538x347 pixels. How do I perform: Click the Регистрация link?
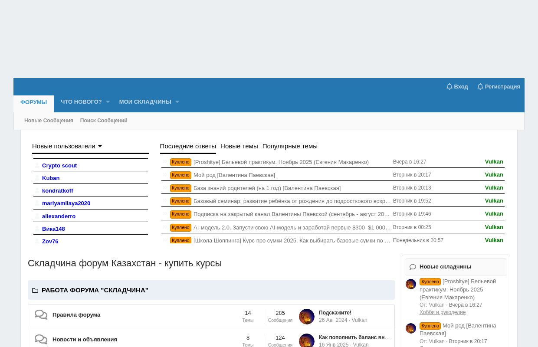499,87
